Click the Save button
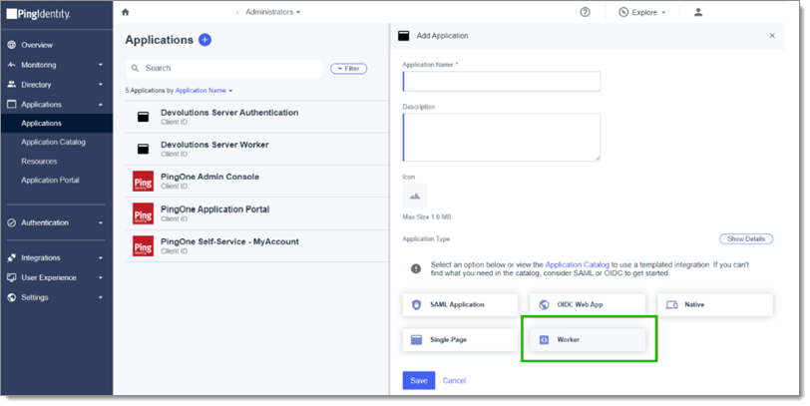Screen dimensions: 810x406 click(x=419, y=381)
